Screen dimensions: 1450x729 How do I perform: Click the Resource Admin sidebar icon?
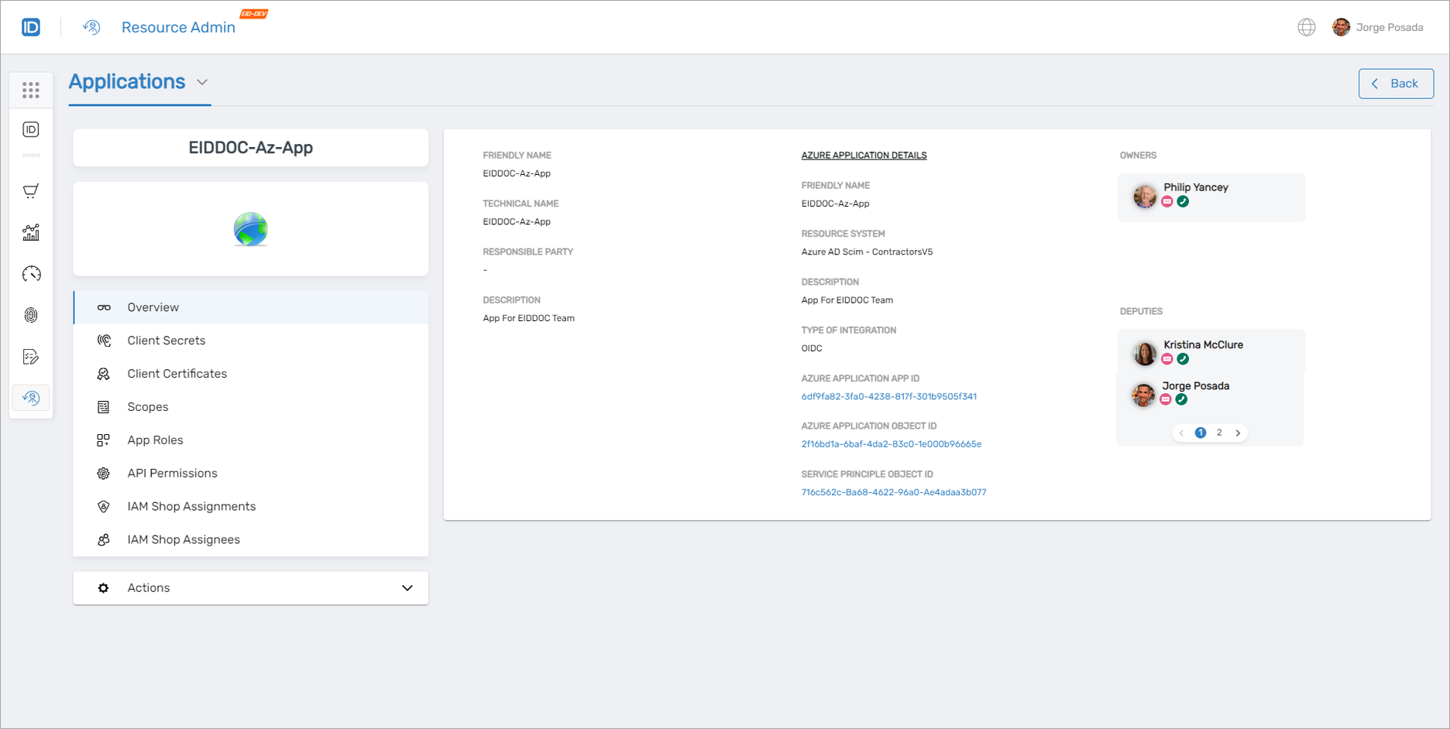[x=30, y=398]
